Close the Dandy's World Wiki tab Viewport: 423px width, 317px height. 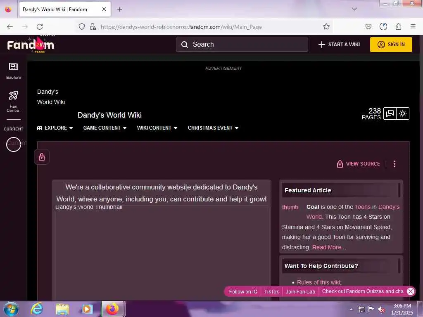[104, 9]
